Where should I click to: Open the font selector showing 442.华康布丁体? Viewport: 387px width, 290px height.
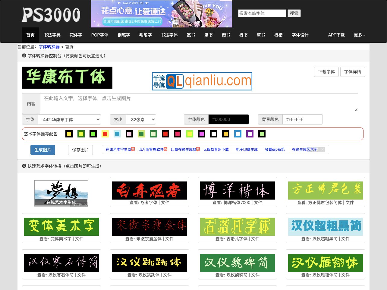[69, 119]
